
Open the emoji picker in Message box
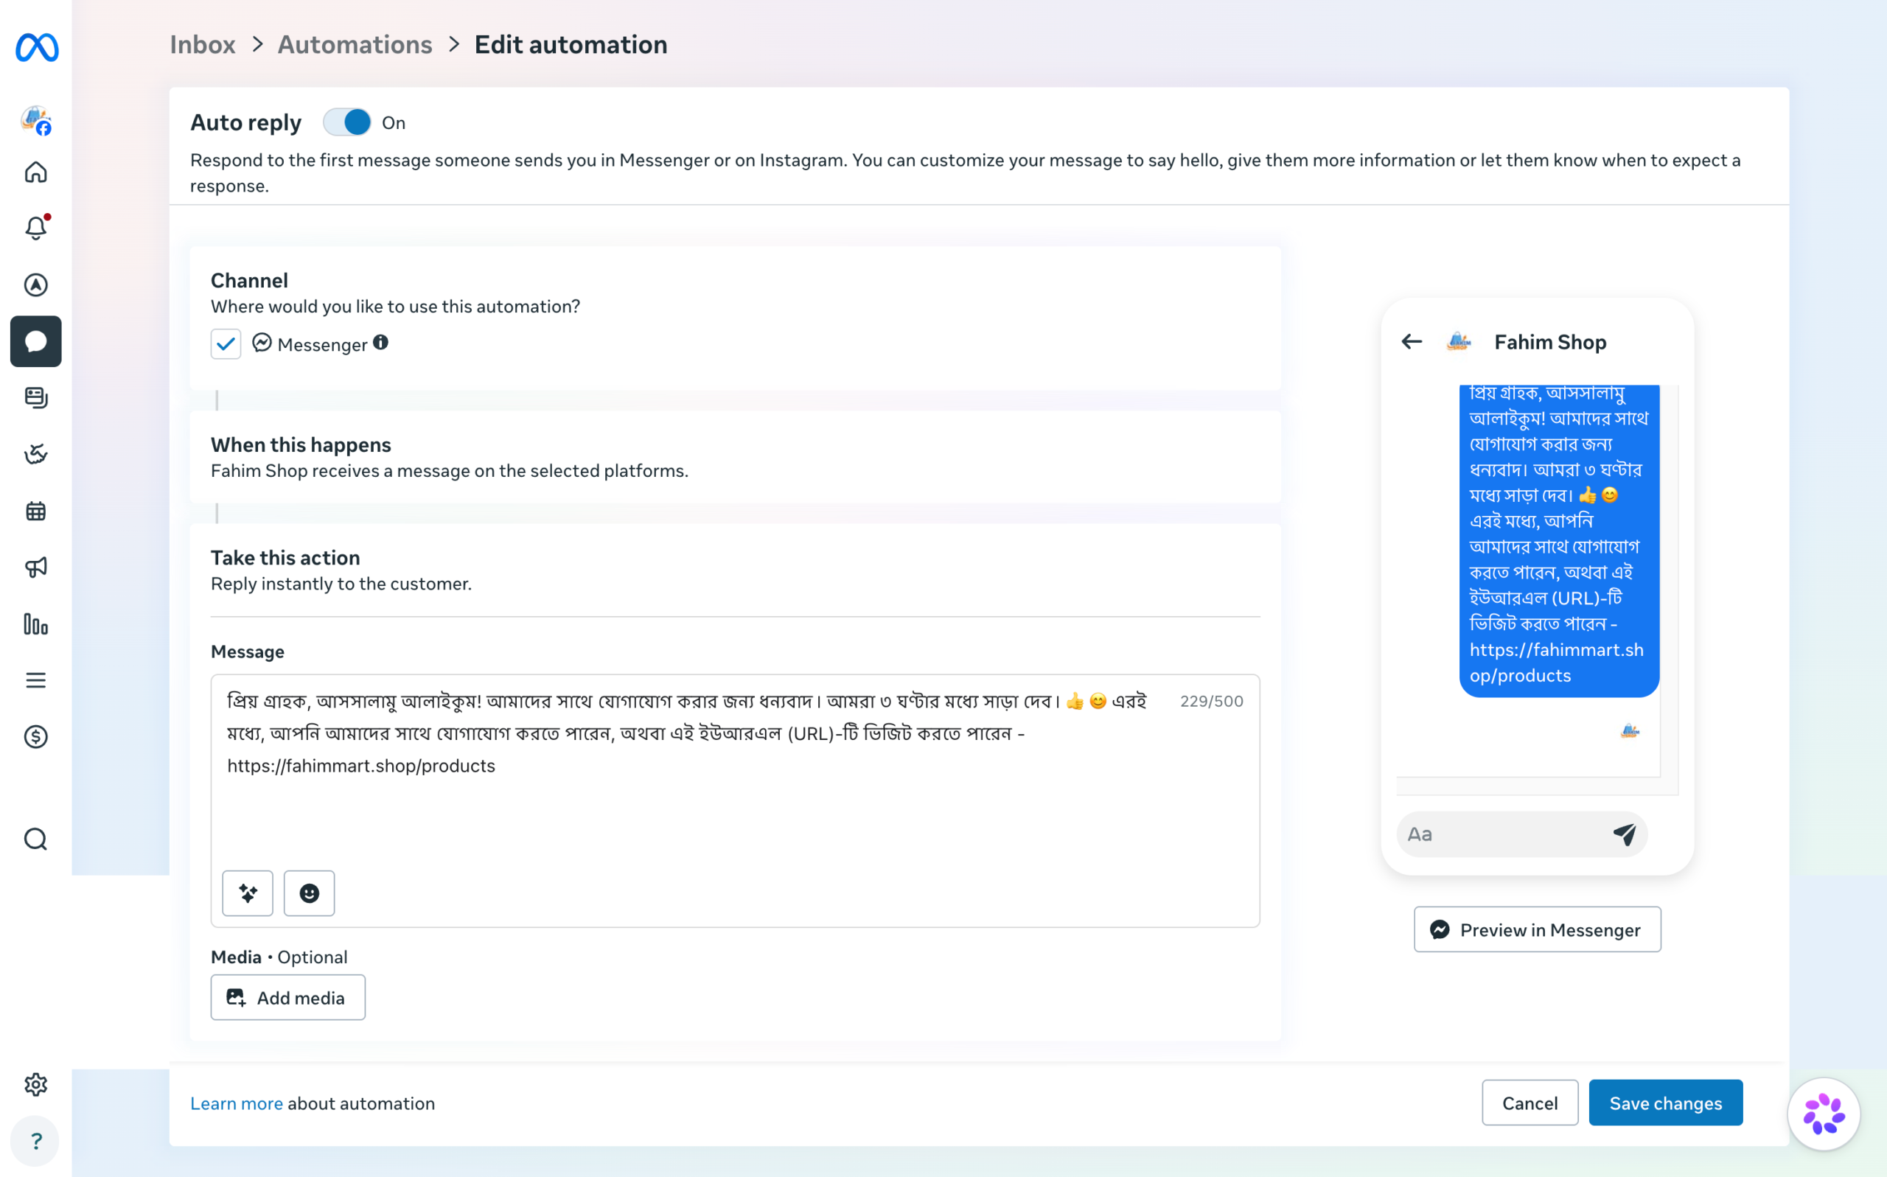[309, 893]
